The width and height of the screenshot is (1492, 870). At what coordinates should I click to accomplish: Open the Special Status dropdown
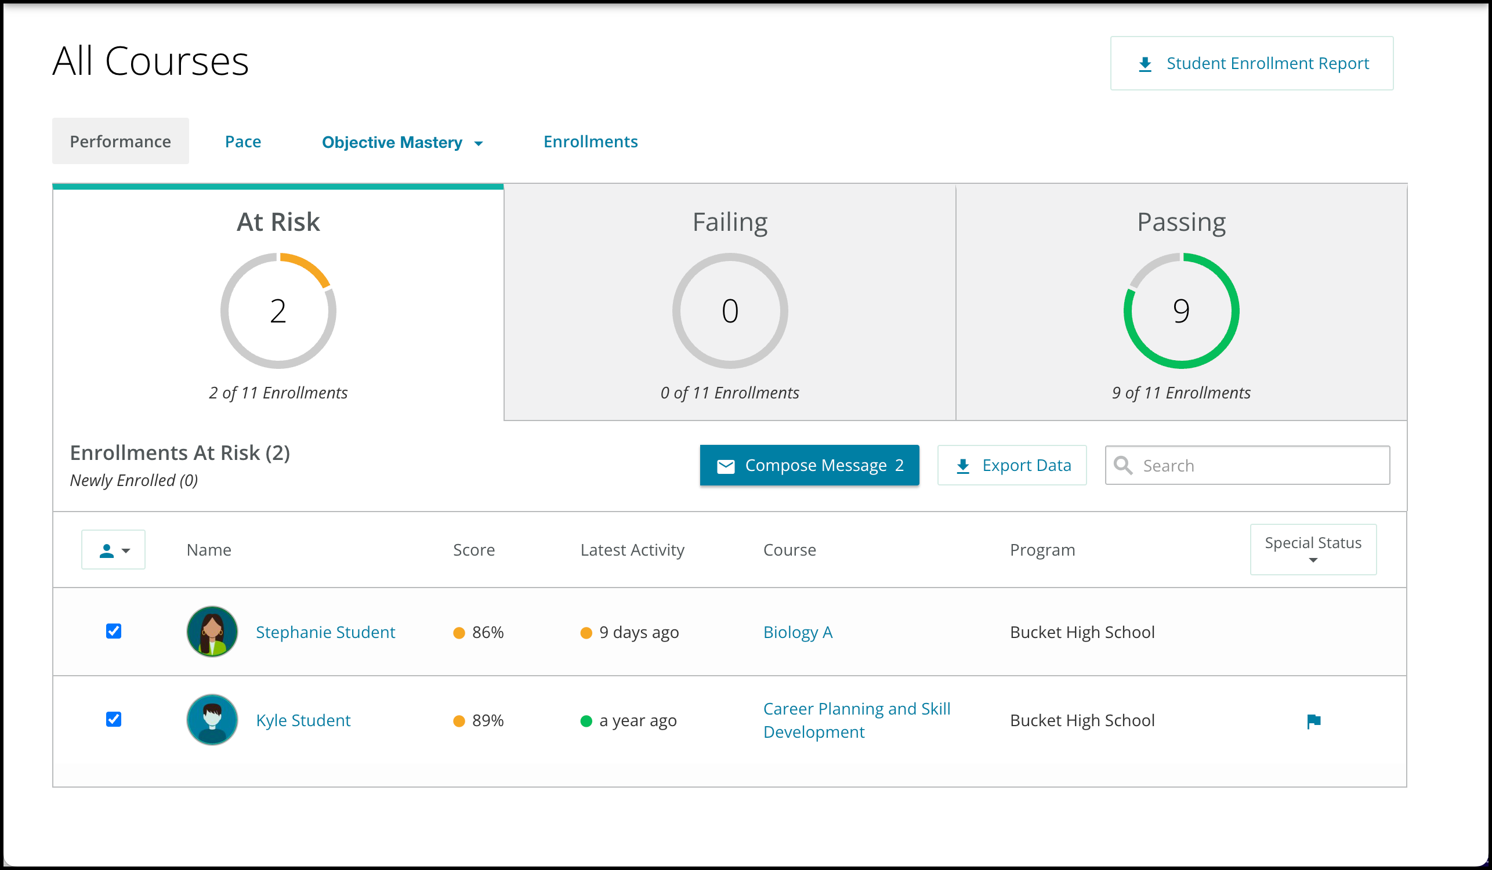coord(1313,549)
